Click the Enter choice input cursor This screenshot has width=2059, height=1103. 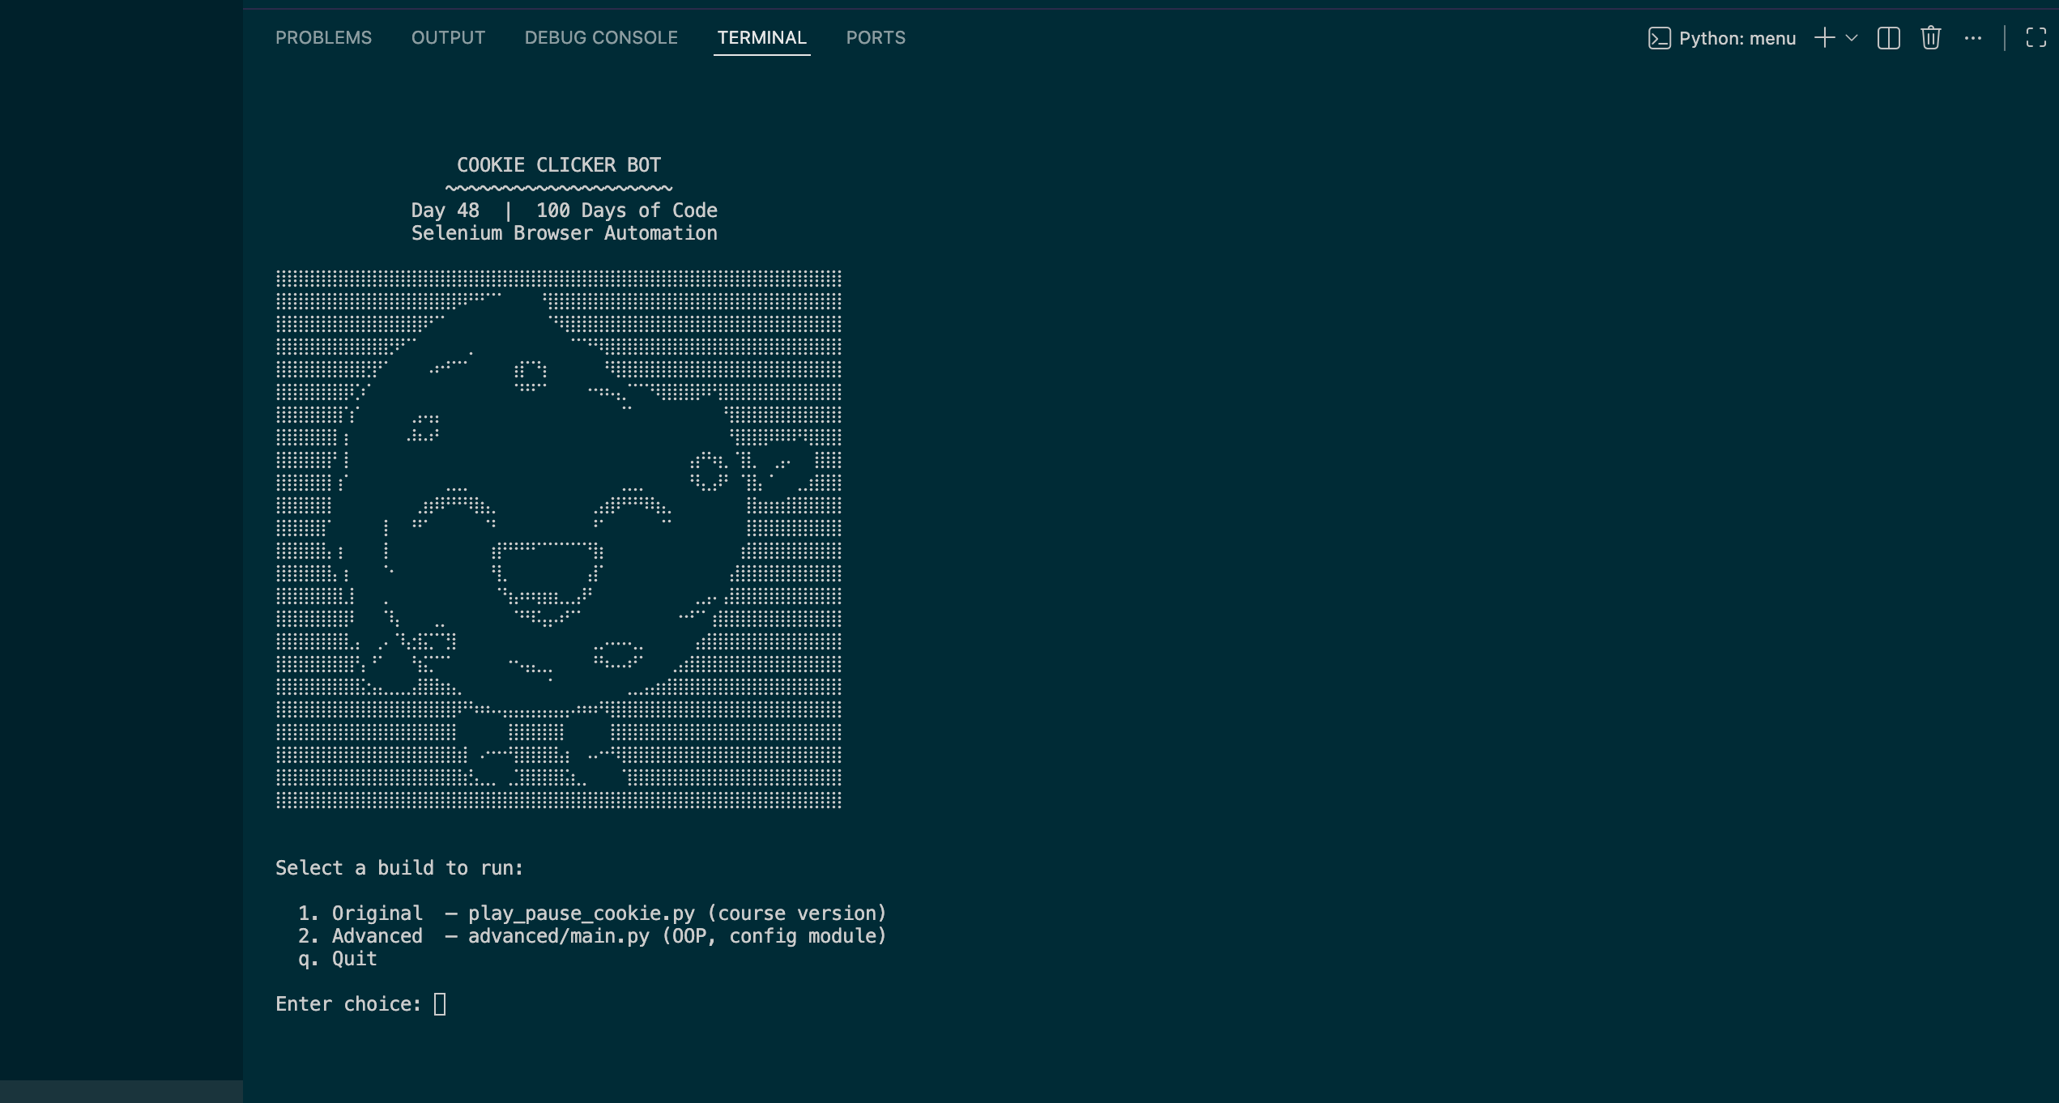point(440,1004)
